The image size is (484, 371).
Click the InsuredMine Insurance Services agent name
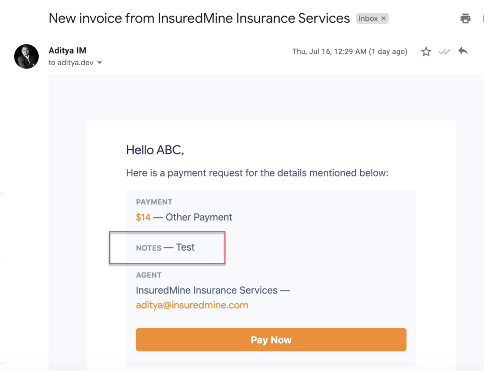coord(207,290)
